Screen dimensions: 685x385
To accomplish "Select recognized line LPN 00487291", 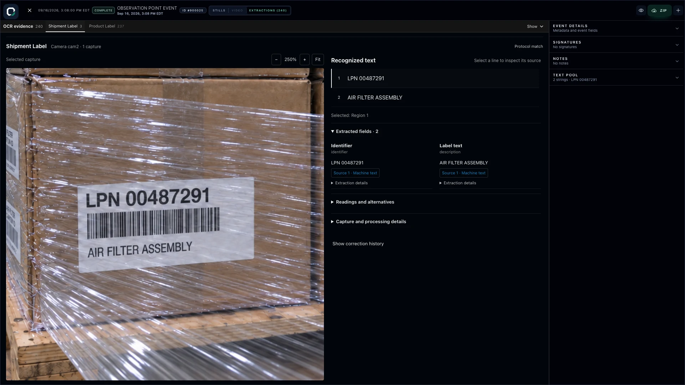I will [x=435, y=78].
